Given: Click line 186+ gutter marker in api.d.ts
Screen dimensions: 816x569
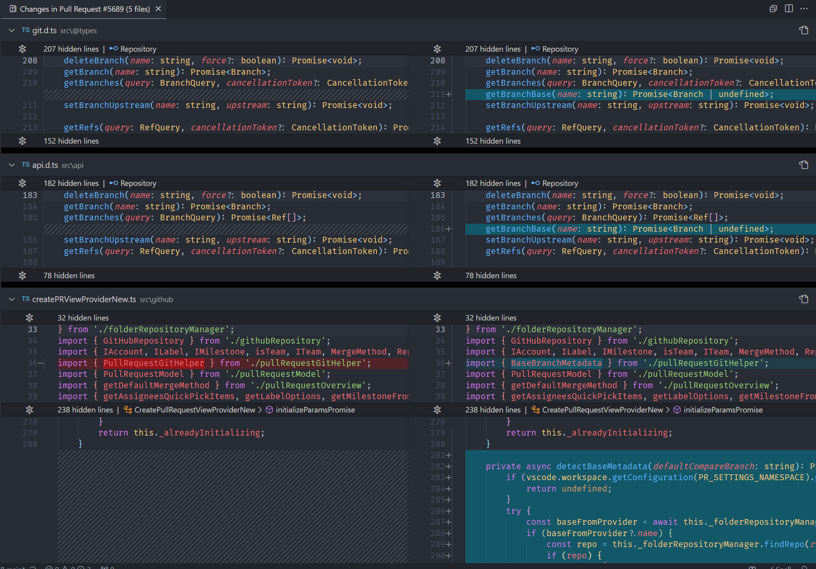Looking at the screenshot, I should click(441, 229).
